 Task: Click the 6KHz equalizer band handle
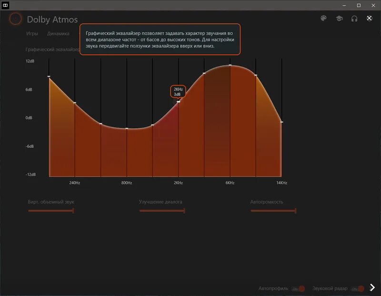click(230, 65)
